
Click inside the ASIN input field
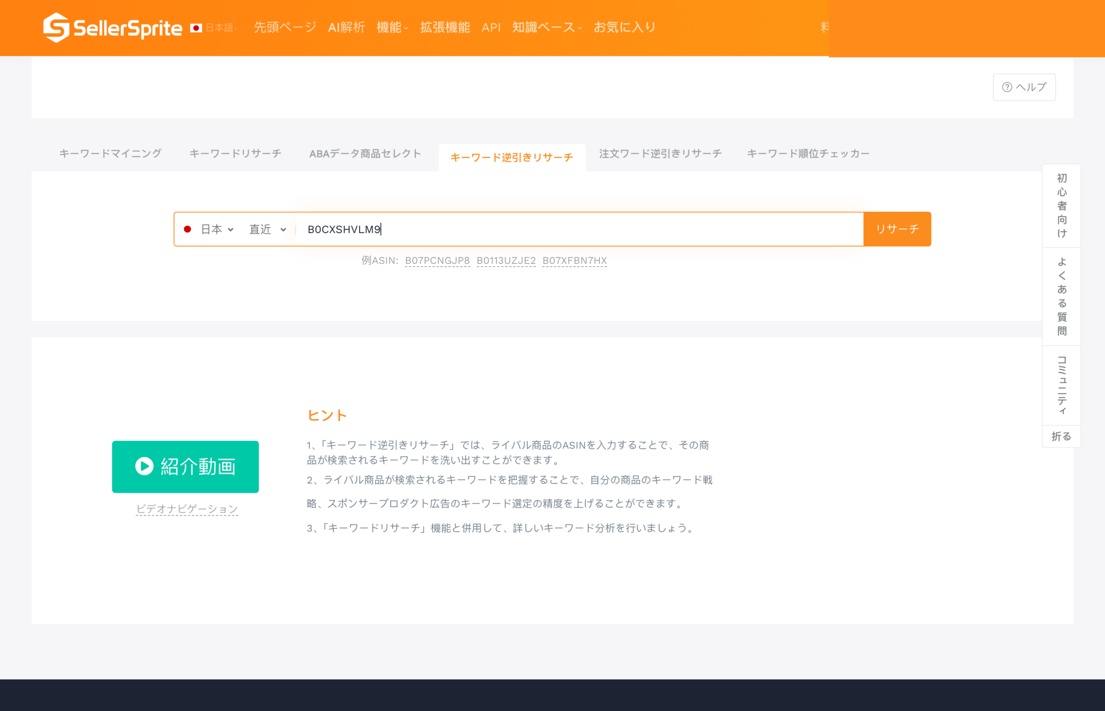tap(554, 229)
